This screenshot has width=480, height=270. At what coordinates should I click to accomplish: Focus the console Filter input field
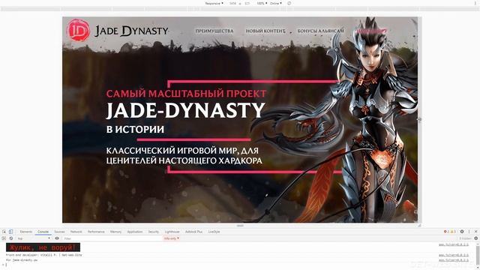[x=112, y=238]
